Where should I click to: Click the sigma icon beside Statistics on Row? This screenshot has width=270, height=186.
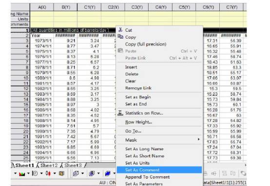pos(120,113)
